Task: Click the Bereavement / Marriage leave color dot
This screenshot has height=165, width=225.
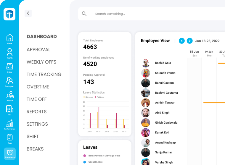Action: [85, 156]
